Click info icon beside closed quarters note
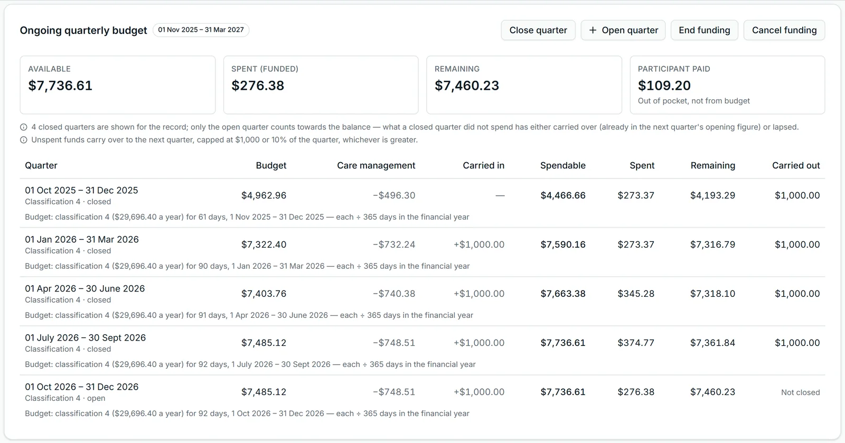This screenshot has height=443, width=845. 24,127
